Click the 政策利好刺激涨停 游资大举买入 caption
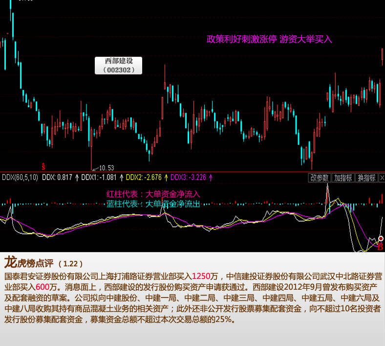This screenshot has width=385, height=346. 269,39
